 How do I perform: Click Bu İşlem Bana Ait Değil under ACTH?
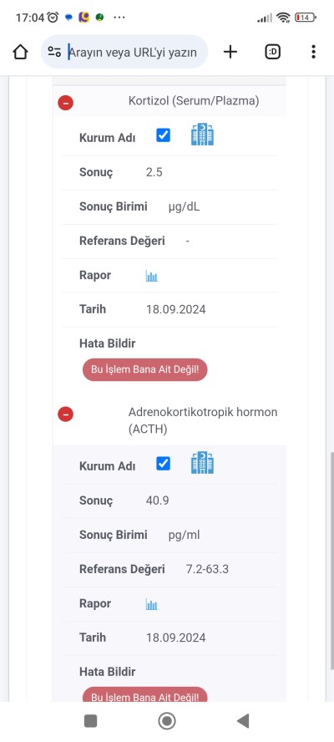(x=144, y=694)
